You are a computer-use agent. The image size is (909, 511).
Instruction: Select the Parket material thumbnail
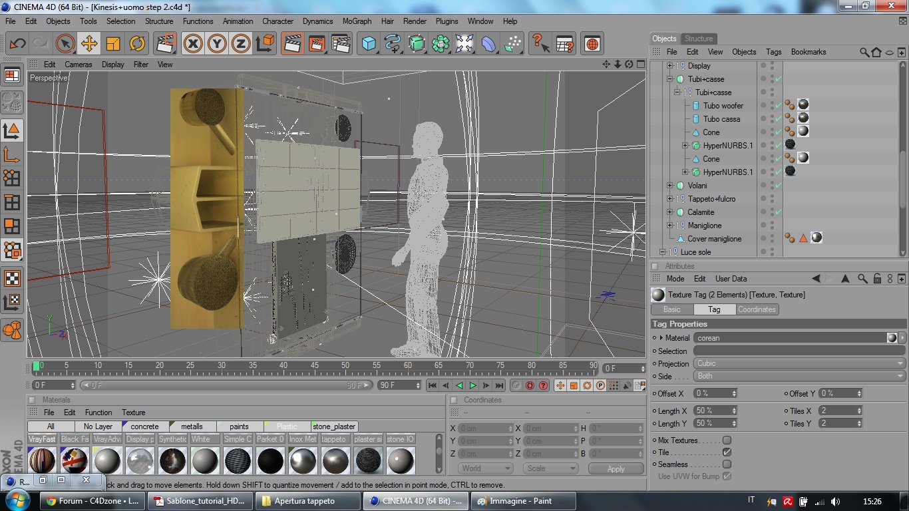pyautogui.click(x=270, y=460)
